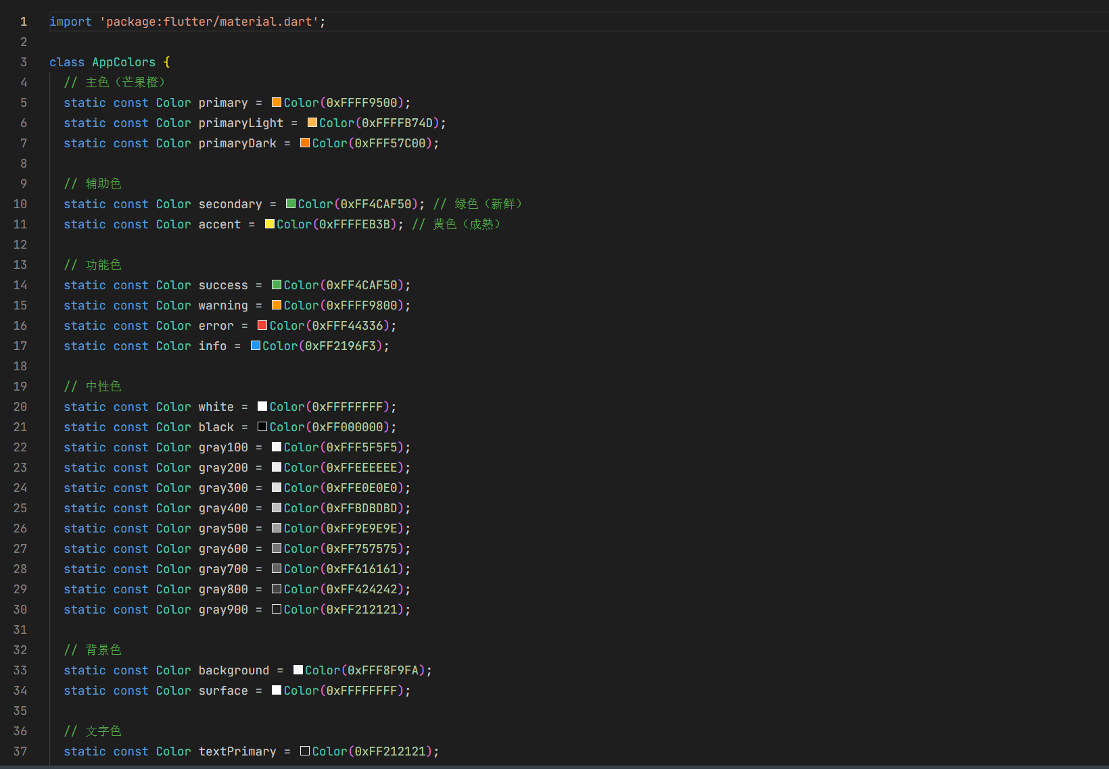The width and height of the screenshot is (1109, 769).
Task: Click line number 20 in the gutter
Action: [20, 407]
